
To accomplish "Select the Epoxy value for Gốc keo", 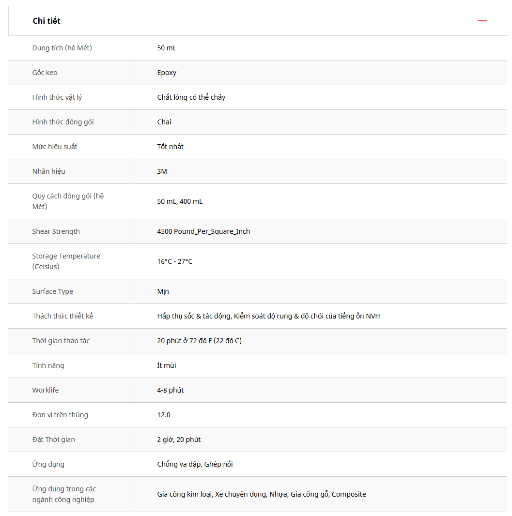I will pyautogui.click(x=167, y=73).
